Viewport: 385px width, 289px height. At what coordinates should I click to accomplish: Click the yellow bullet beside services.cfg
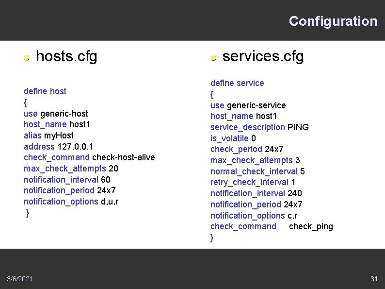(x=213, y=58)
